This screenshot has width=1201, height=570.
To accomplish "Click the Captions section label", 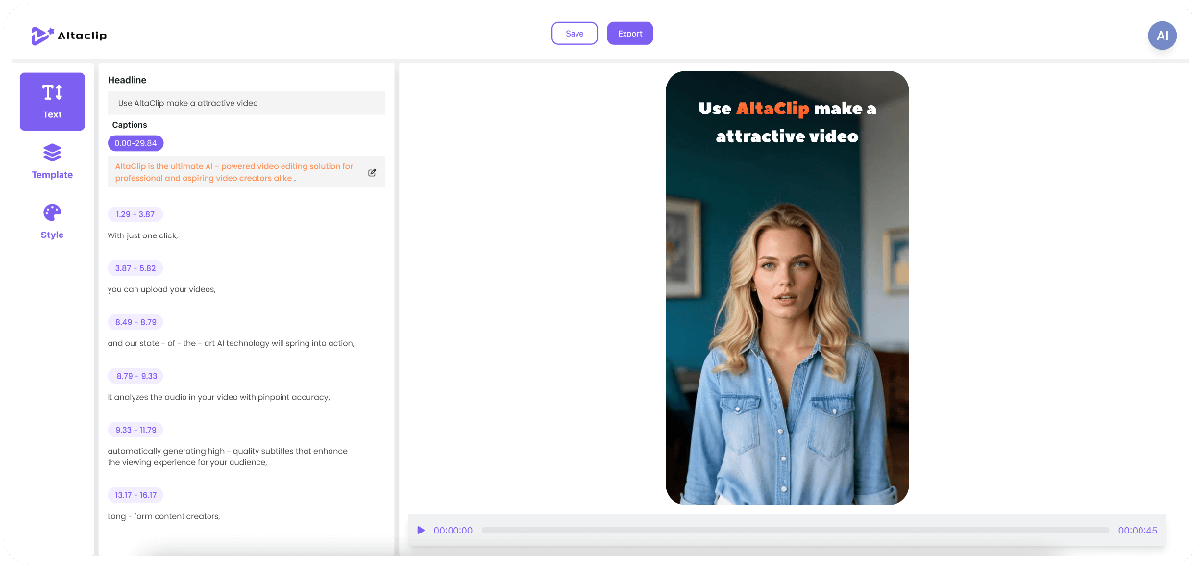I will click(130, 125).
